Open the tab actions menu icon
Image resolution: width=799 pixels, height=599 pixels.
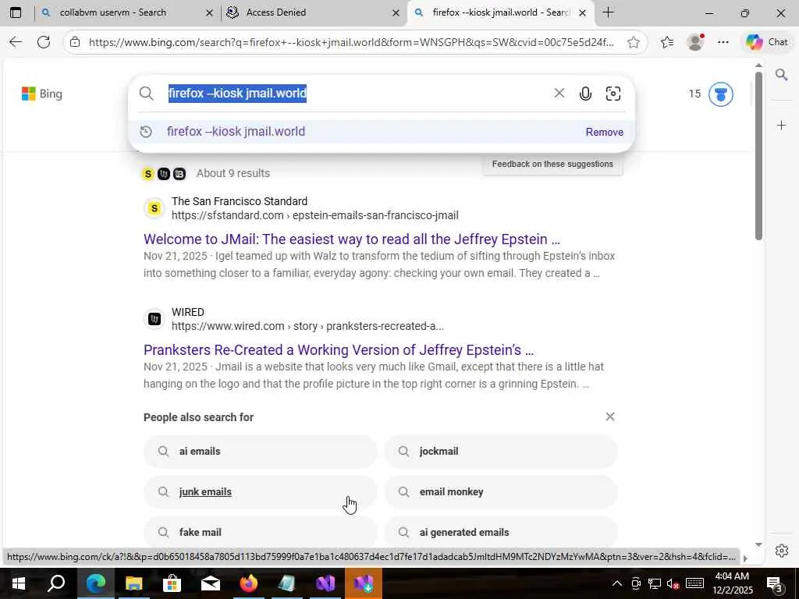16,12
